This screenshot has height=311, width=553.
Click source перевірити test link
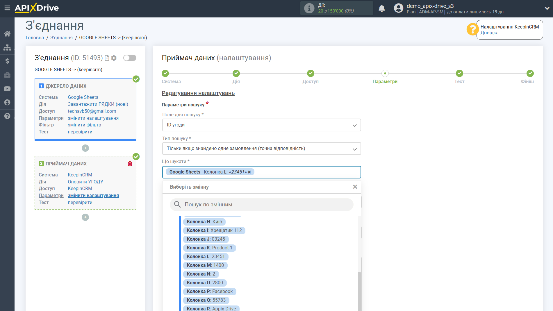80,132
